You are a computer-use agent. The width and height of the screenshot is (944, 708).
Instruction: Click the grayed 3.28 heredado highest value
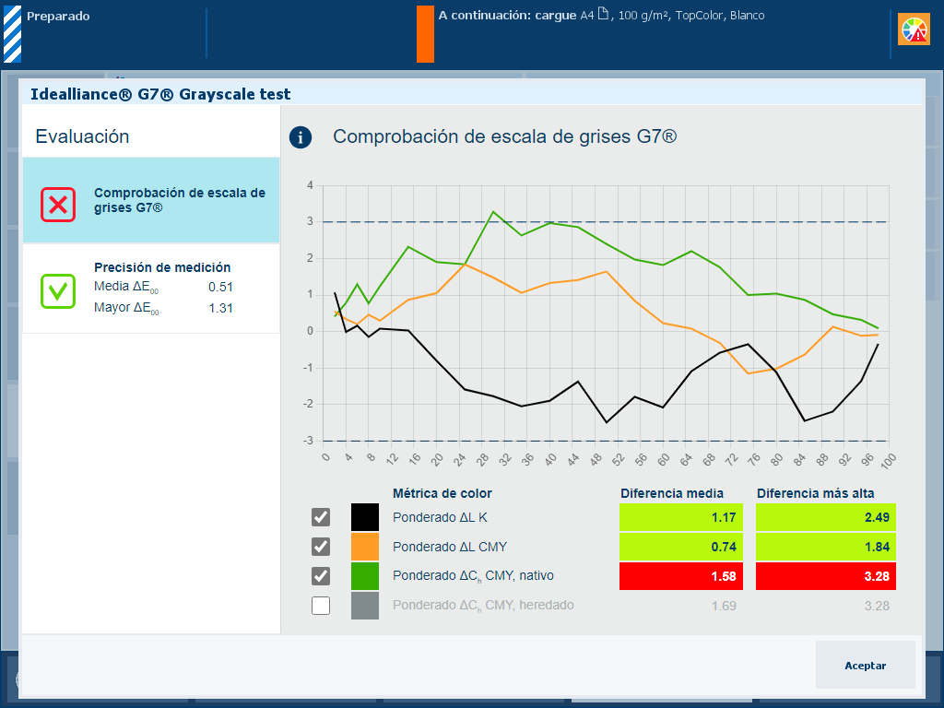click(877, 606)
